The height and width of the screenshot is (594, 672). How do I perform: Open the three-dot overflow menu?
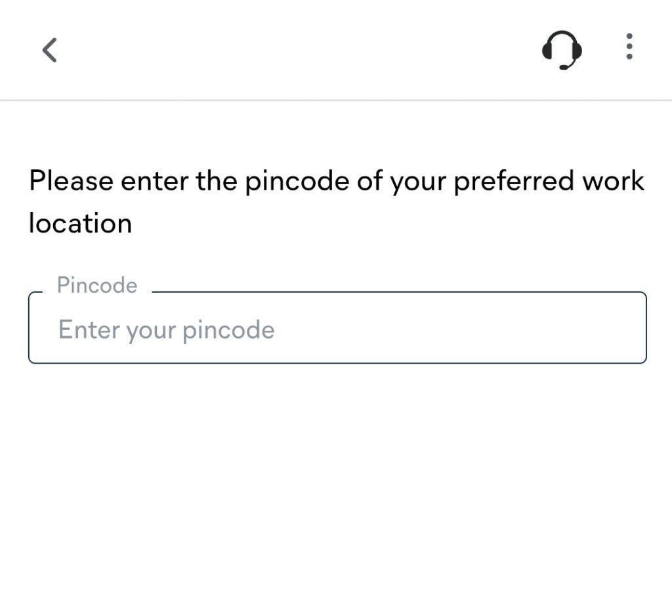pyautogui.click(x=629, y=47)
